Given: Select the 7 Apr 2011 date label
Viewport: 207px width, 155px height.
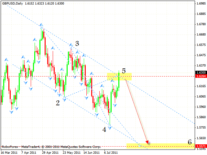Looking at the screenshot, I should pos(29,153).
